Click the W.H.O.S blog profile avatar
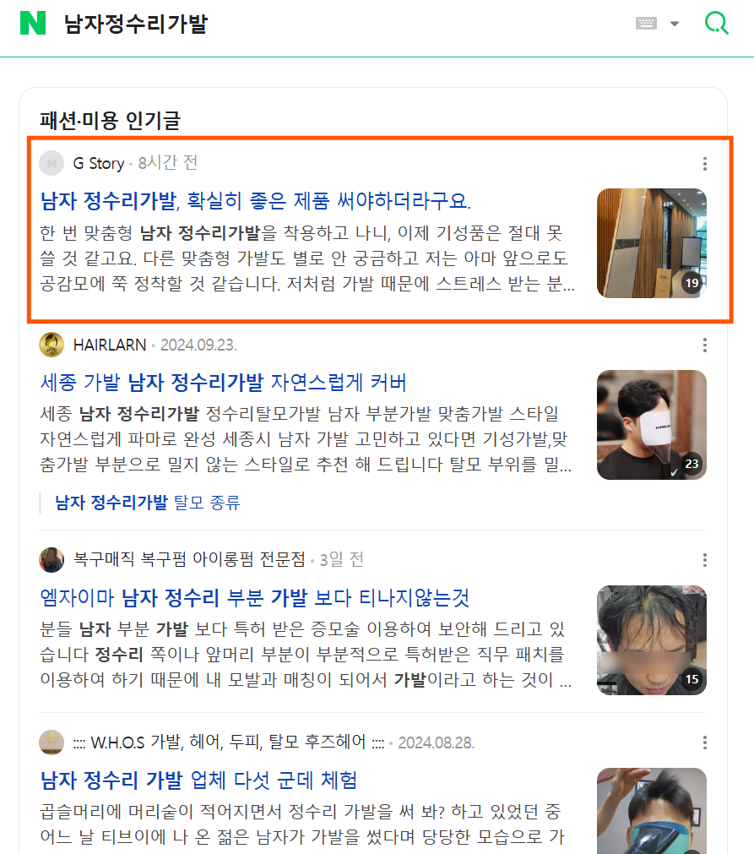754x854 pixels. pos(52,742)
